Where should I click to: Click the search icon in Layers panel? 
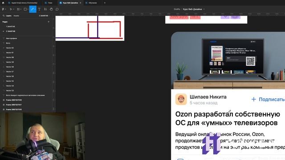(4, 16)
